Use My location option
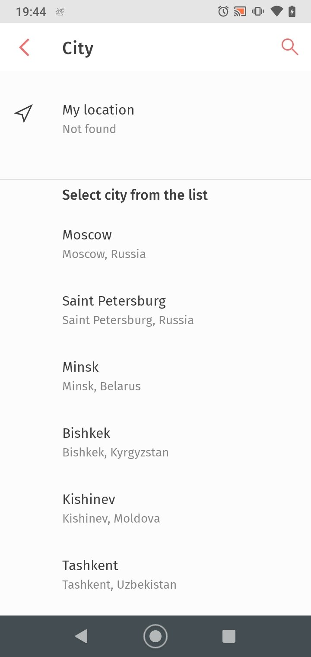311x657 pixels. click(x=98, y=118)
